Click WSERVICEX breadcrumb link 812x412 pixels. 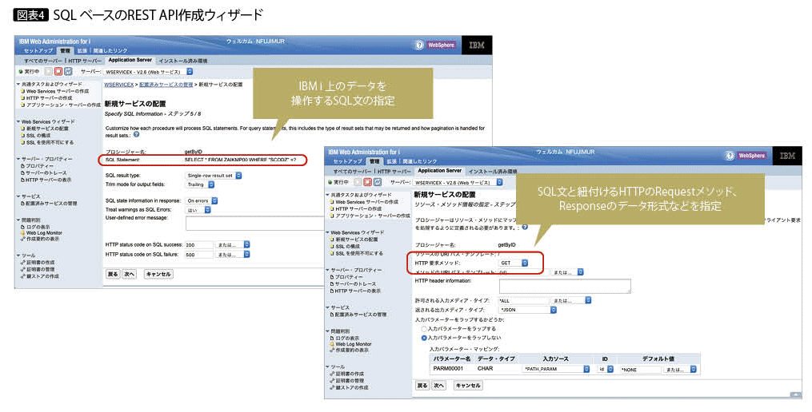point(119,84)
